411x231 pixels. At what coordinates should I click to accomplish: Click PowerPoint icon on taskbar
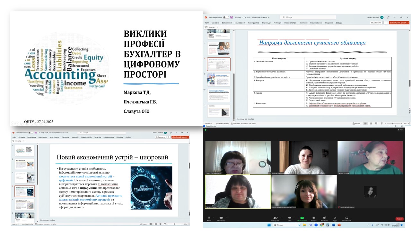point(339,225)
